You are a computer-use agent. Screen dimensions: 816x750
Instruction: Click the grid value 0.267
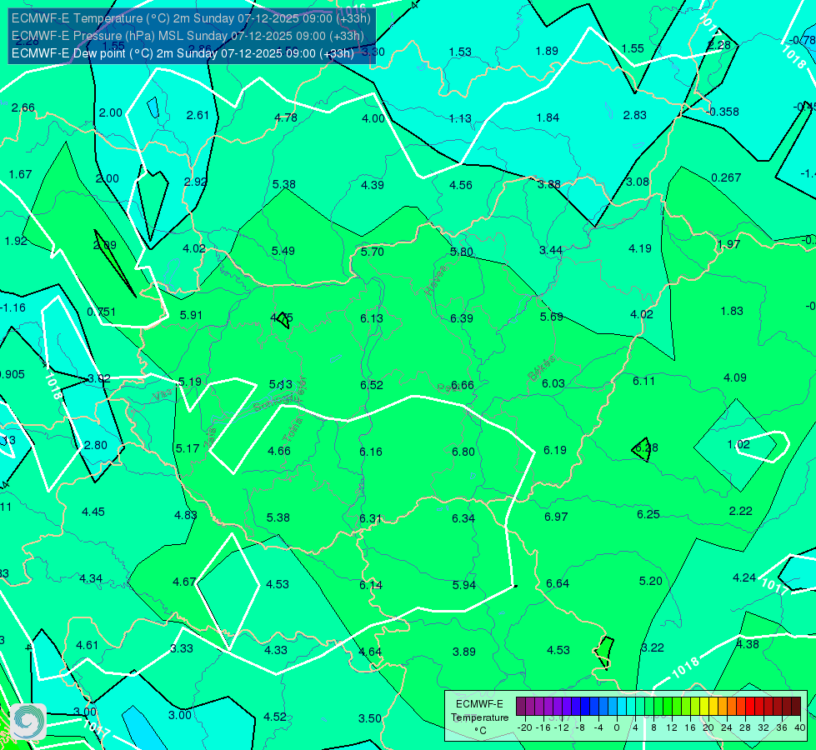pos(726,178)
